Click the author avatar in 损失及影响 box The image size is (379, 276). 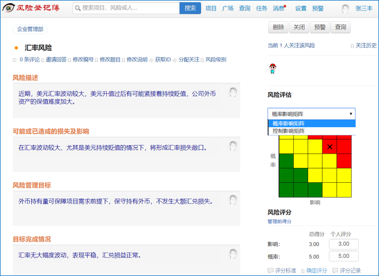point(233,146)
